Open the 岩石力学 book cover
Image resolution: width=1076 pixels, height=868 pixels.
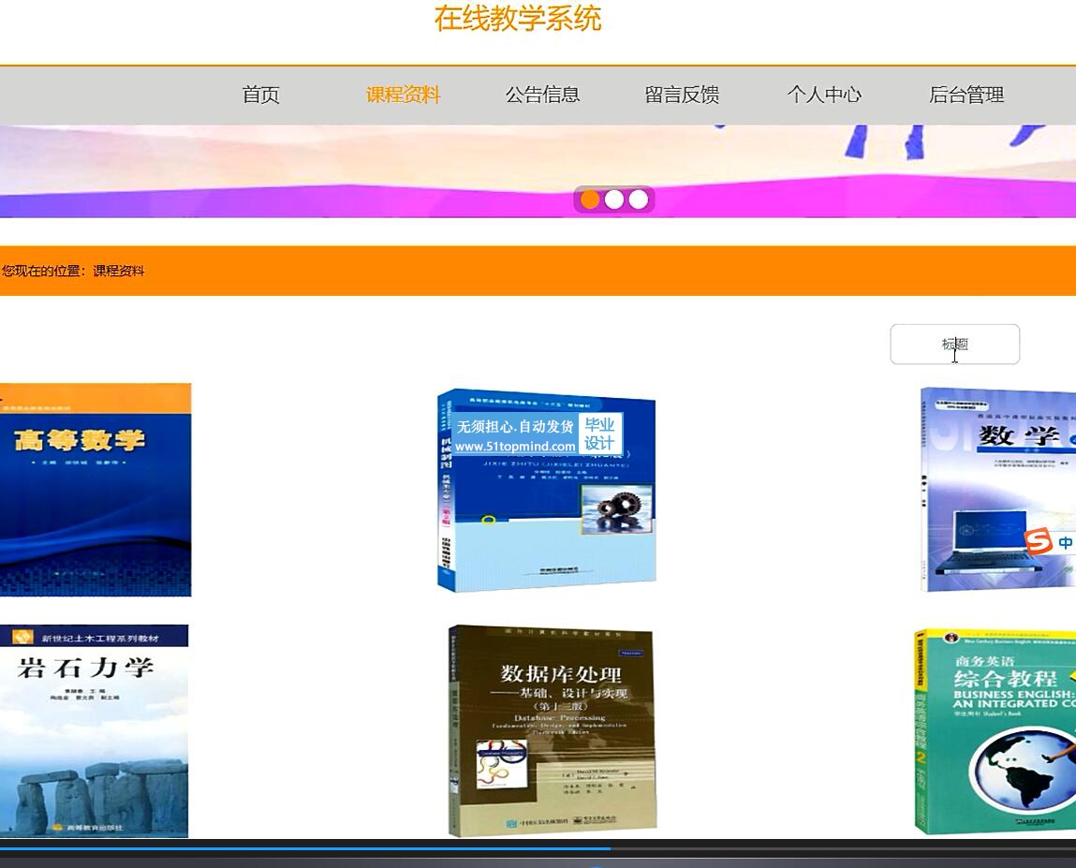94,730
